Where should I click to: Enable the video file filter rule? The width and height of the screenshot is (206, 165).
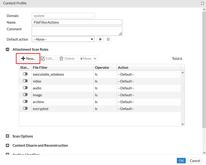(x=25, y=81)
